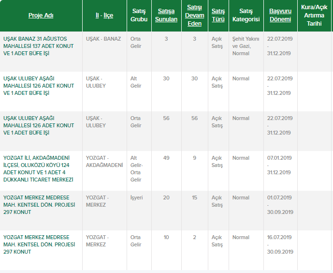Image resolution: width=333 pixels, height=273 pixels.
Task: Sort by Satış Türü column header
Action: coord(218,15)
